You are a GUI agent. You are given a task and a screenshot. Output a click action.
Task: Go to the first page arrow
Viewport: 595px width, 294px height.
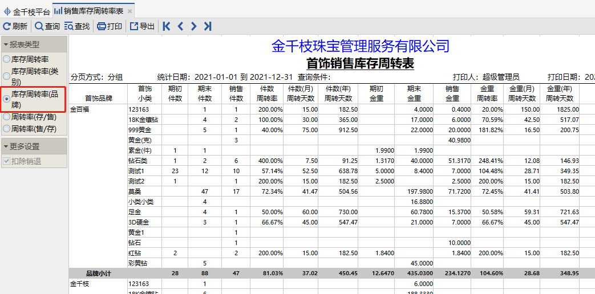tap(166, 26)
